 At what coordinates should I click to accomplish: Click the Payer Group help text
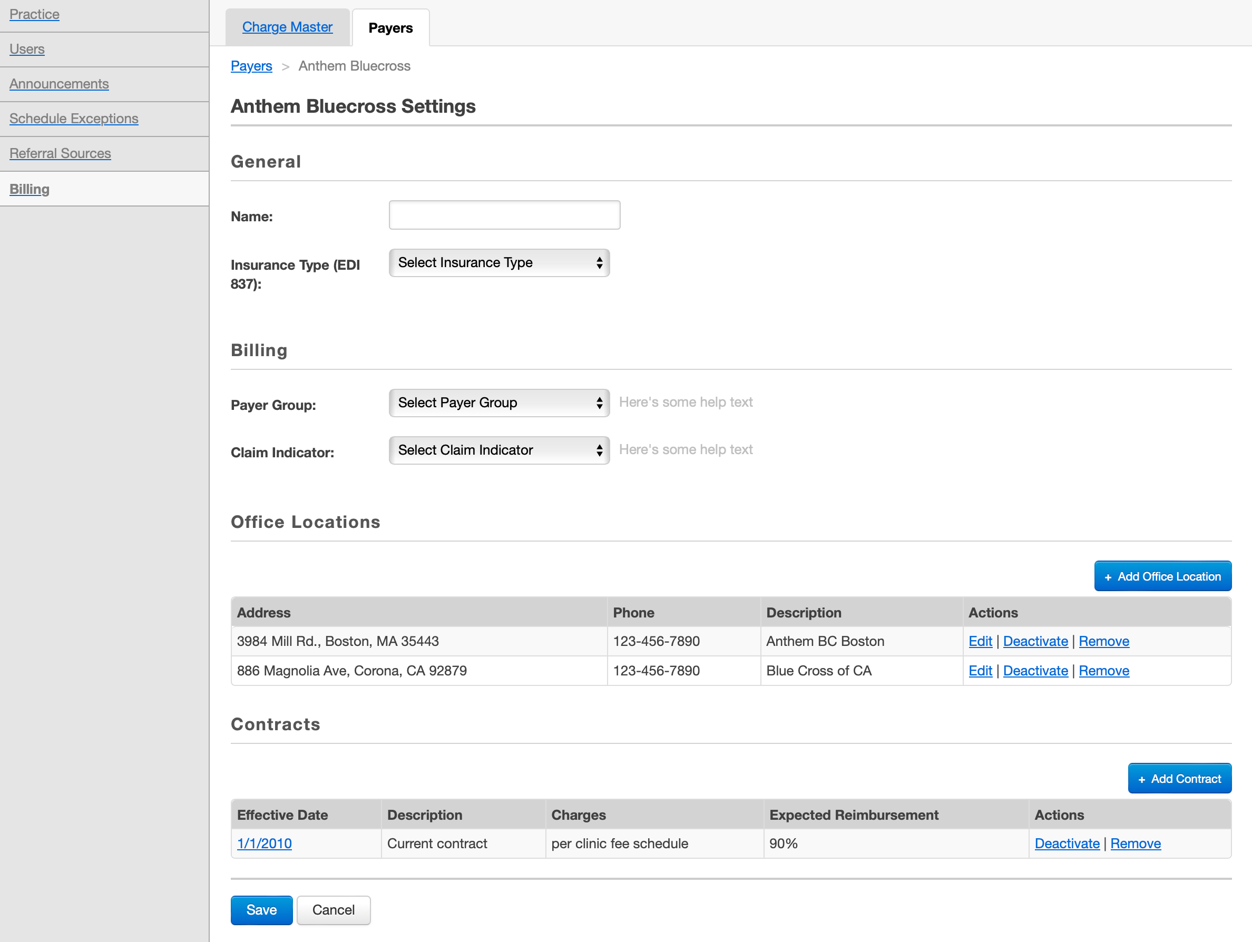pyautogui.click(x=686, y=403)
